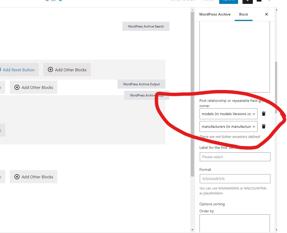This screenshot has height=233, width=287.
Task: Select the WordPress Archive Output block label
Action: (141, 84)
